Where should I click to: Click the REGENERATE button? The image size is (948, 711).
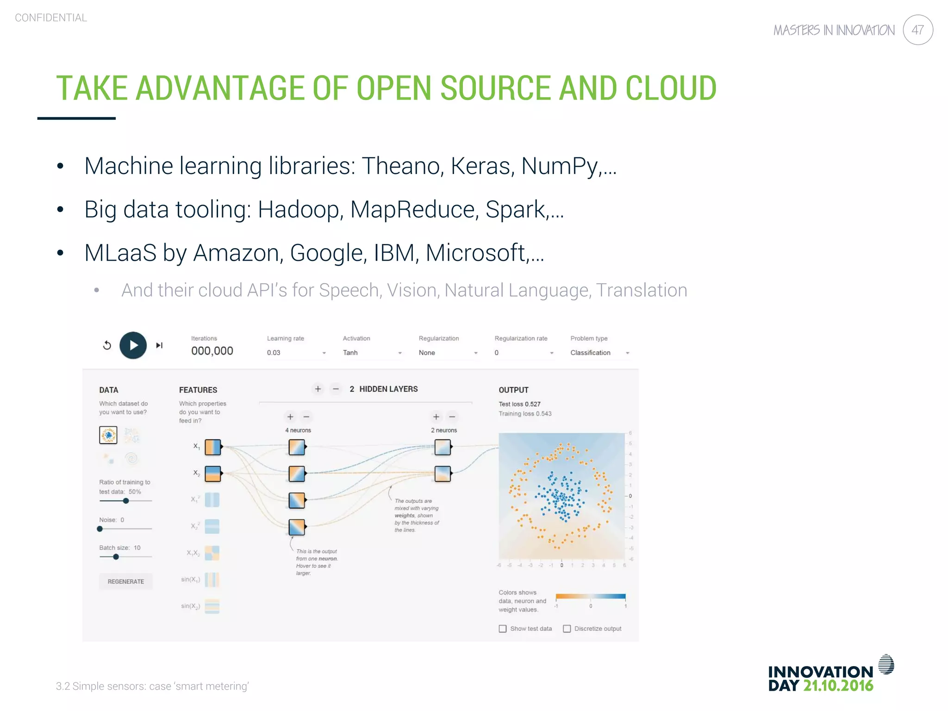[126, 581]
